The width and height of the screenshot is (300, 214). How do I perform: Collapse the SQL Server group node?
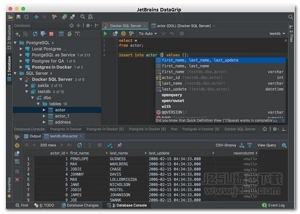pyautogui.click(x=15, y=73)
